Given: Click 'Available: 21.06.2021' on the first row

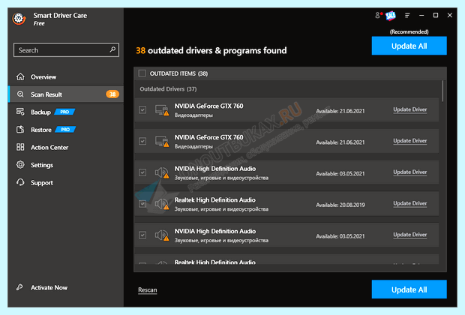Looking at the screenshot, I should point(340,111).
